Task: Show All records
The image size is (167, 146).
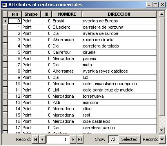Action: [x=113, y=139]
